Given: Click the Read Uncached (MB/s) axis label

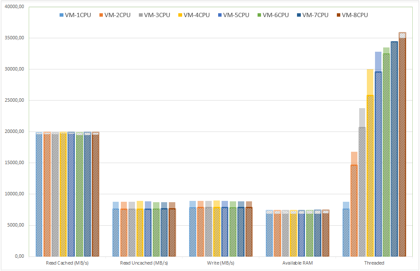Looking at the screenshot, I should point(144,263).
